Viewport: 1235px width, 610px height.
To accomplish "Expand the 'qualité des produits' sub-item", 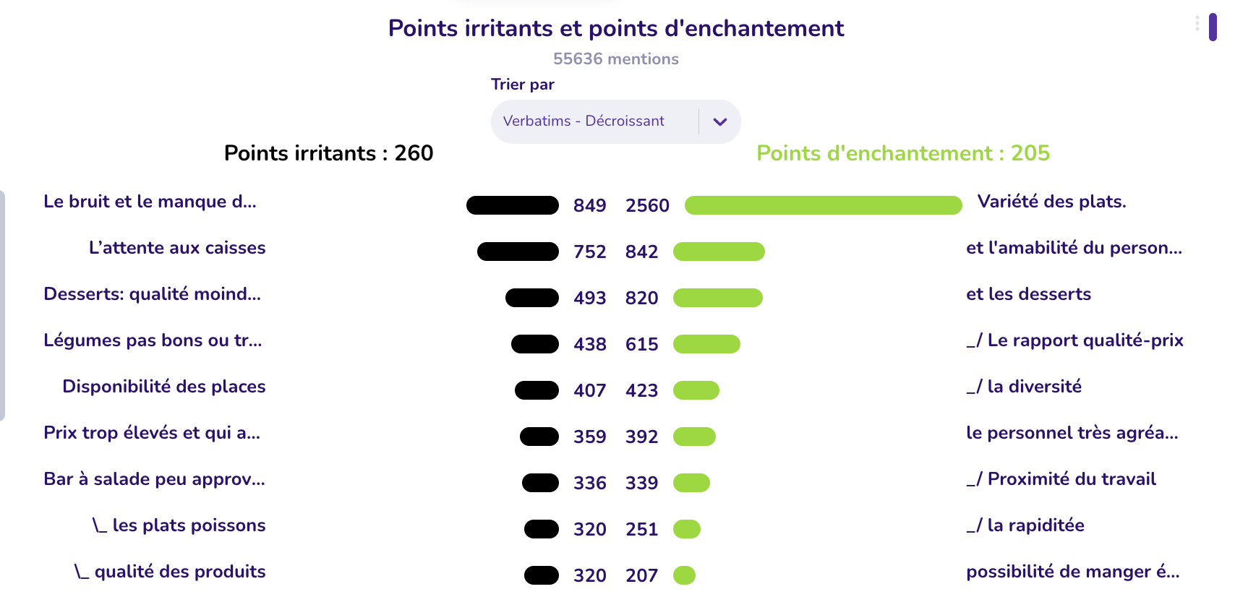I will 170,572.
